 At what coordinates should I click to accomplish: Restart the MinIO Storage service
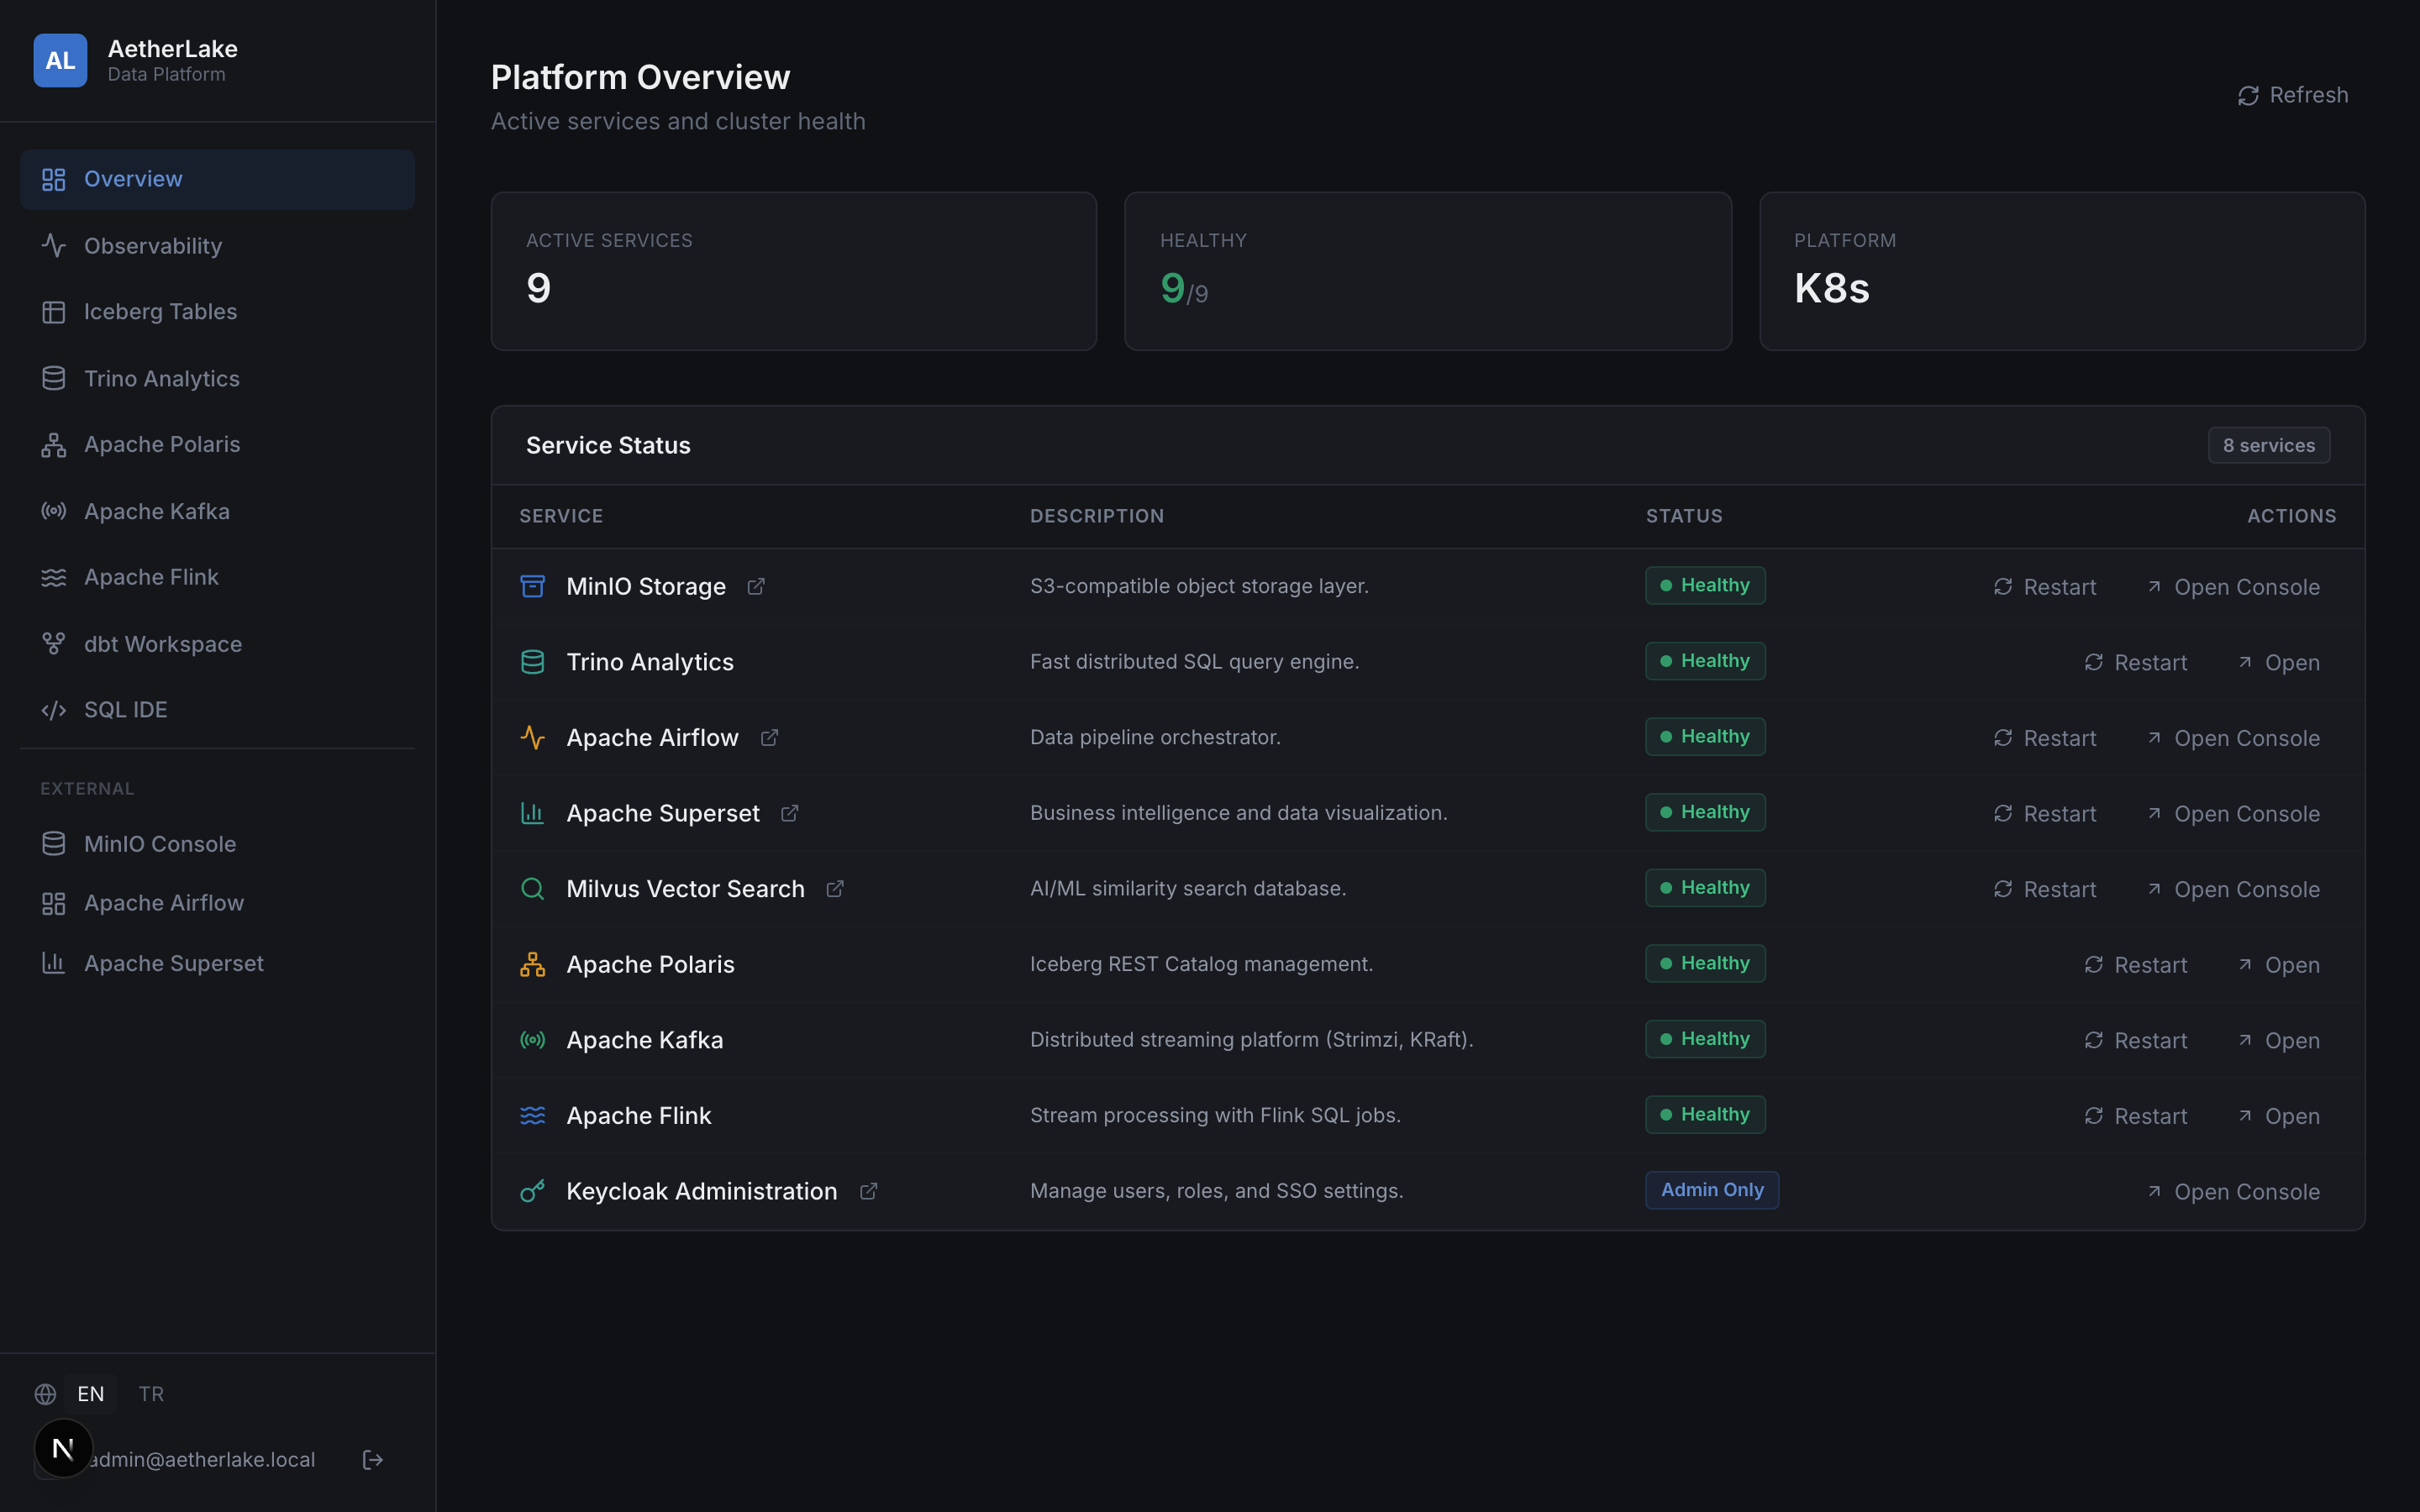click(x=2044, y=587)
